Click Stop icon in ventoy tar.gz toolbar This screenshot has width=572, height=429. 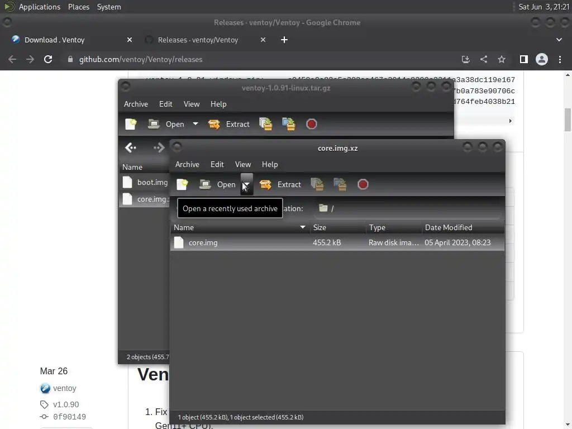pos(311,124)
